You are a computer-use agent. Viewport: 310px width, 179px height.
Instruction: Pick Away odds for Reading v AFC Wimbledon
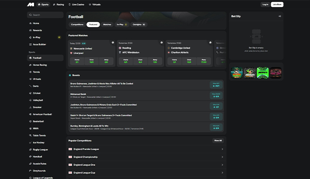[155, 61]
